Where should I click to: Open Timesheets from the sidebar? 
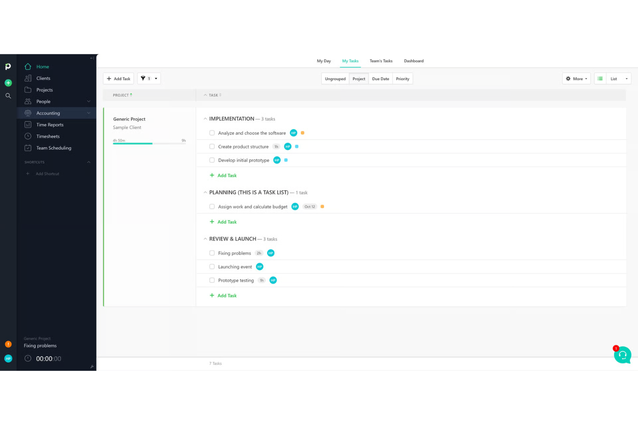pyautogui.click(x=47, y=136)
